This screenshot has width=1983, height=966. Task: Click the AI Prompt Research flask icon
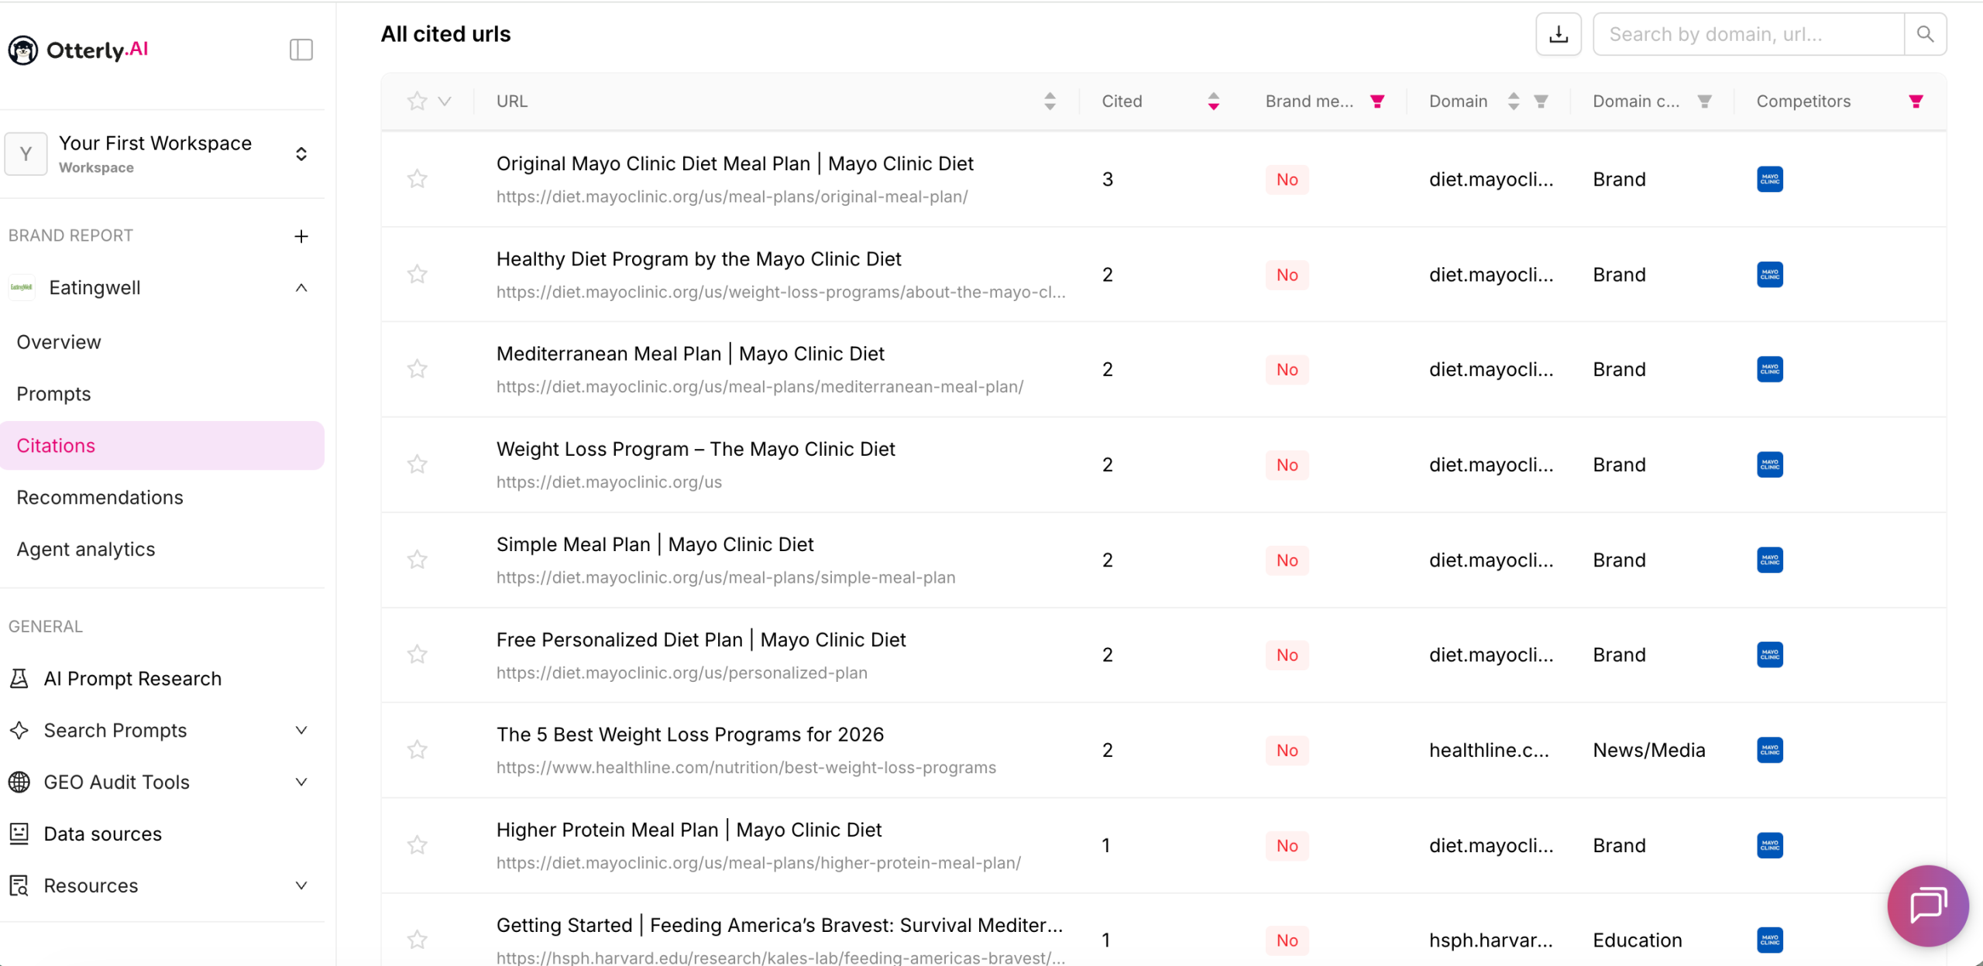(x=19, y=679)
